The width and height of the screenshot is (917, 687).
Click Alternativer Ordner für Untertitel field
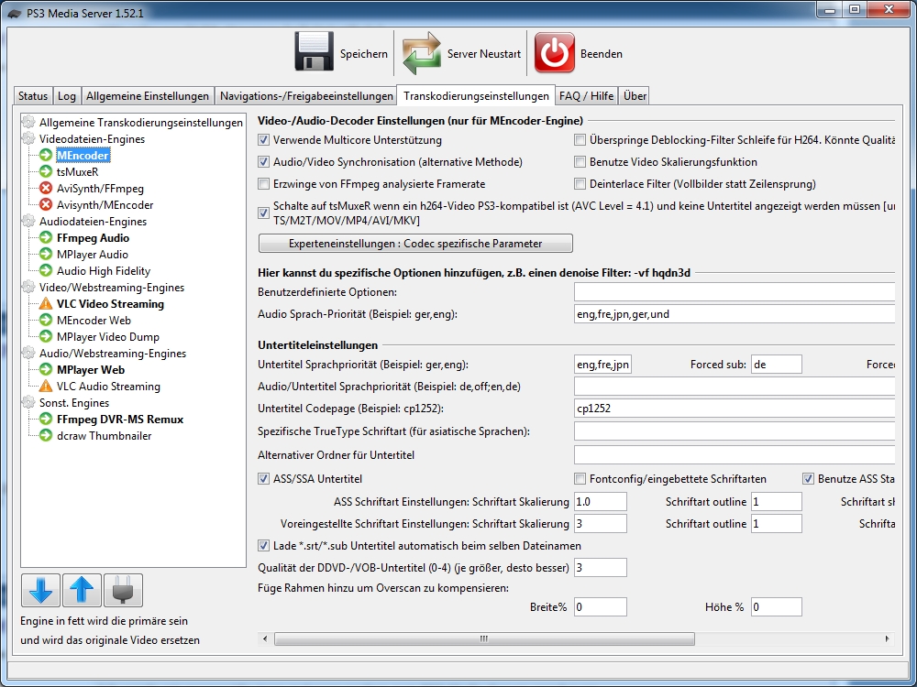point(735,454)
